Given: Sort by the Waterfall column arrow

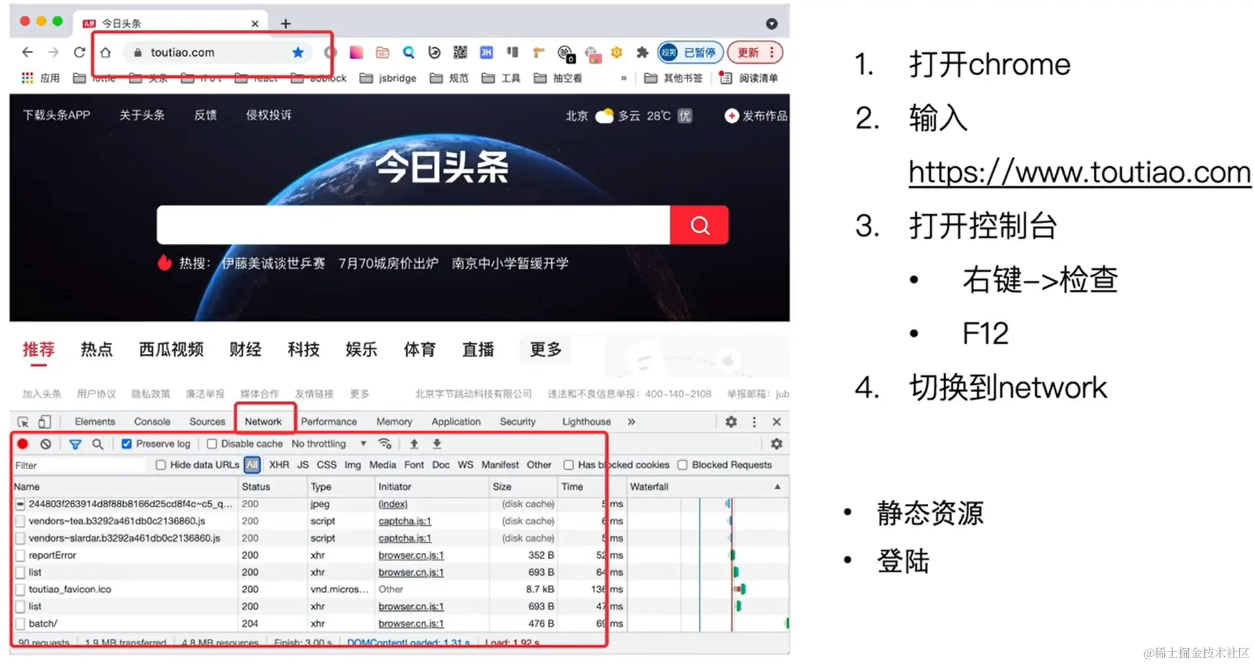Looking at the screenshot, I should [777, 487].
